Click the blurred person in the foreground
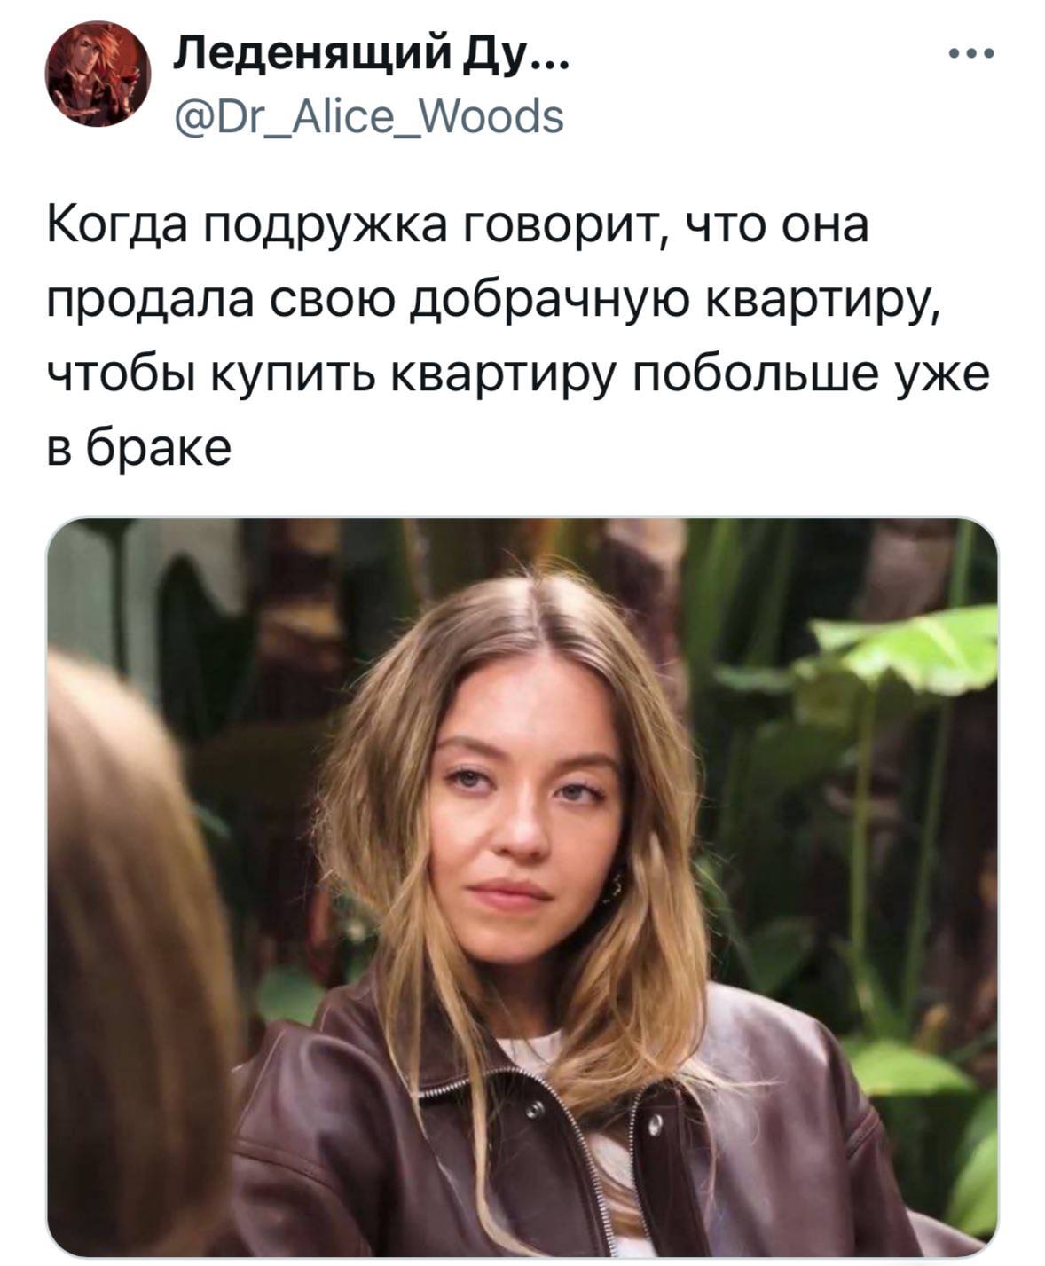The image size is (1045, 1266). tap(133, 958)
